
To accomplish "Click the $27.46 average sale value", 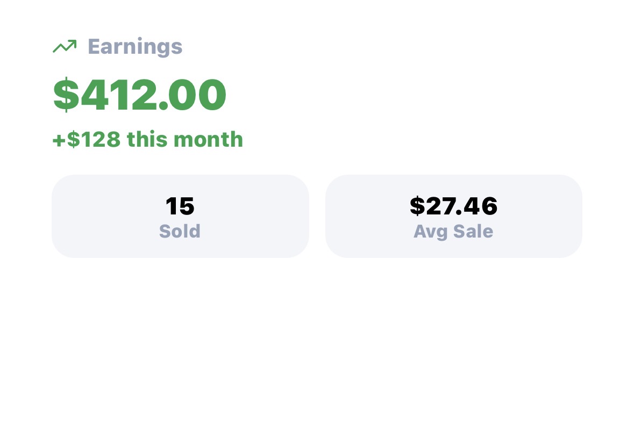I will pos(453,206).
